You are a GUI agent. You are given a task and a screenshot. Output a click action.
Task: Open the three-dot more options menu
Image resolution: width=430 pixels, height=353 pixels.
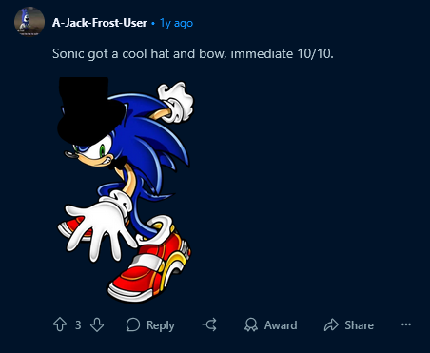coord(406,324)
